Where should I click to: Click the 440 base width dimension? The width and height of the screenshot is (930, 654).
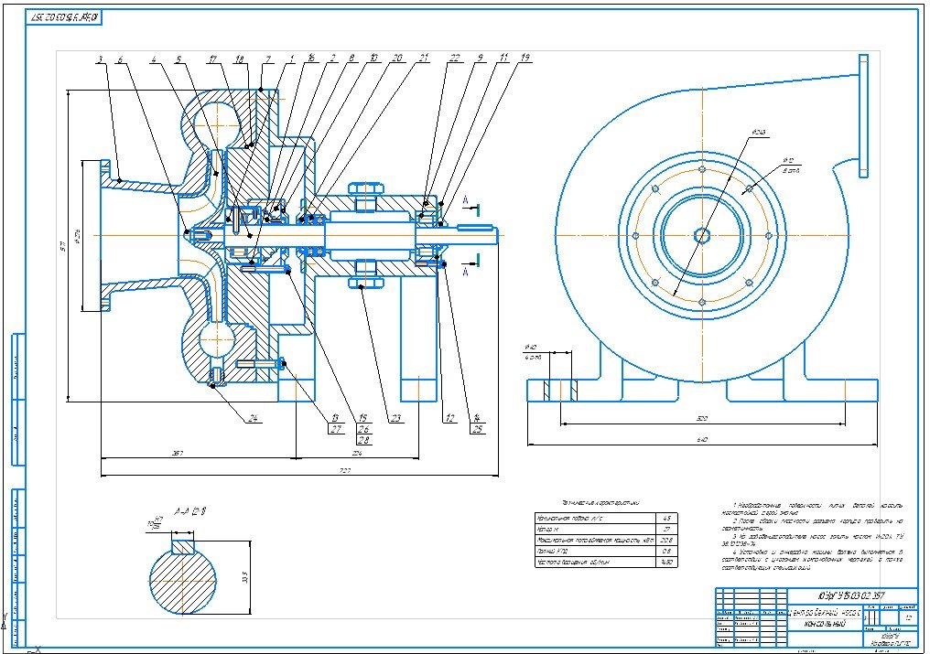coord(703,440)
